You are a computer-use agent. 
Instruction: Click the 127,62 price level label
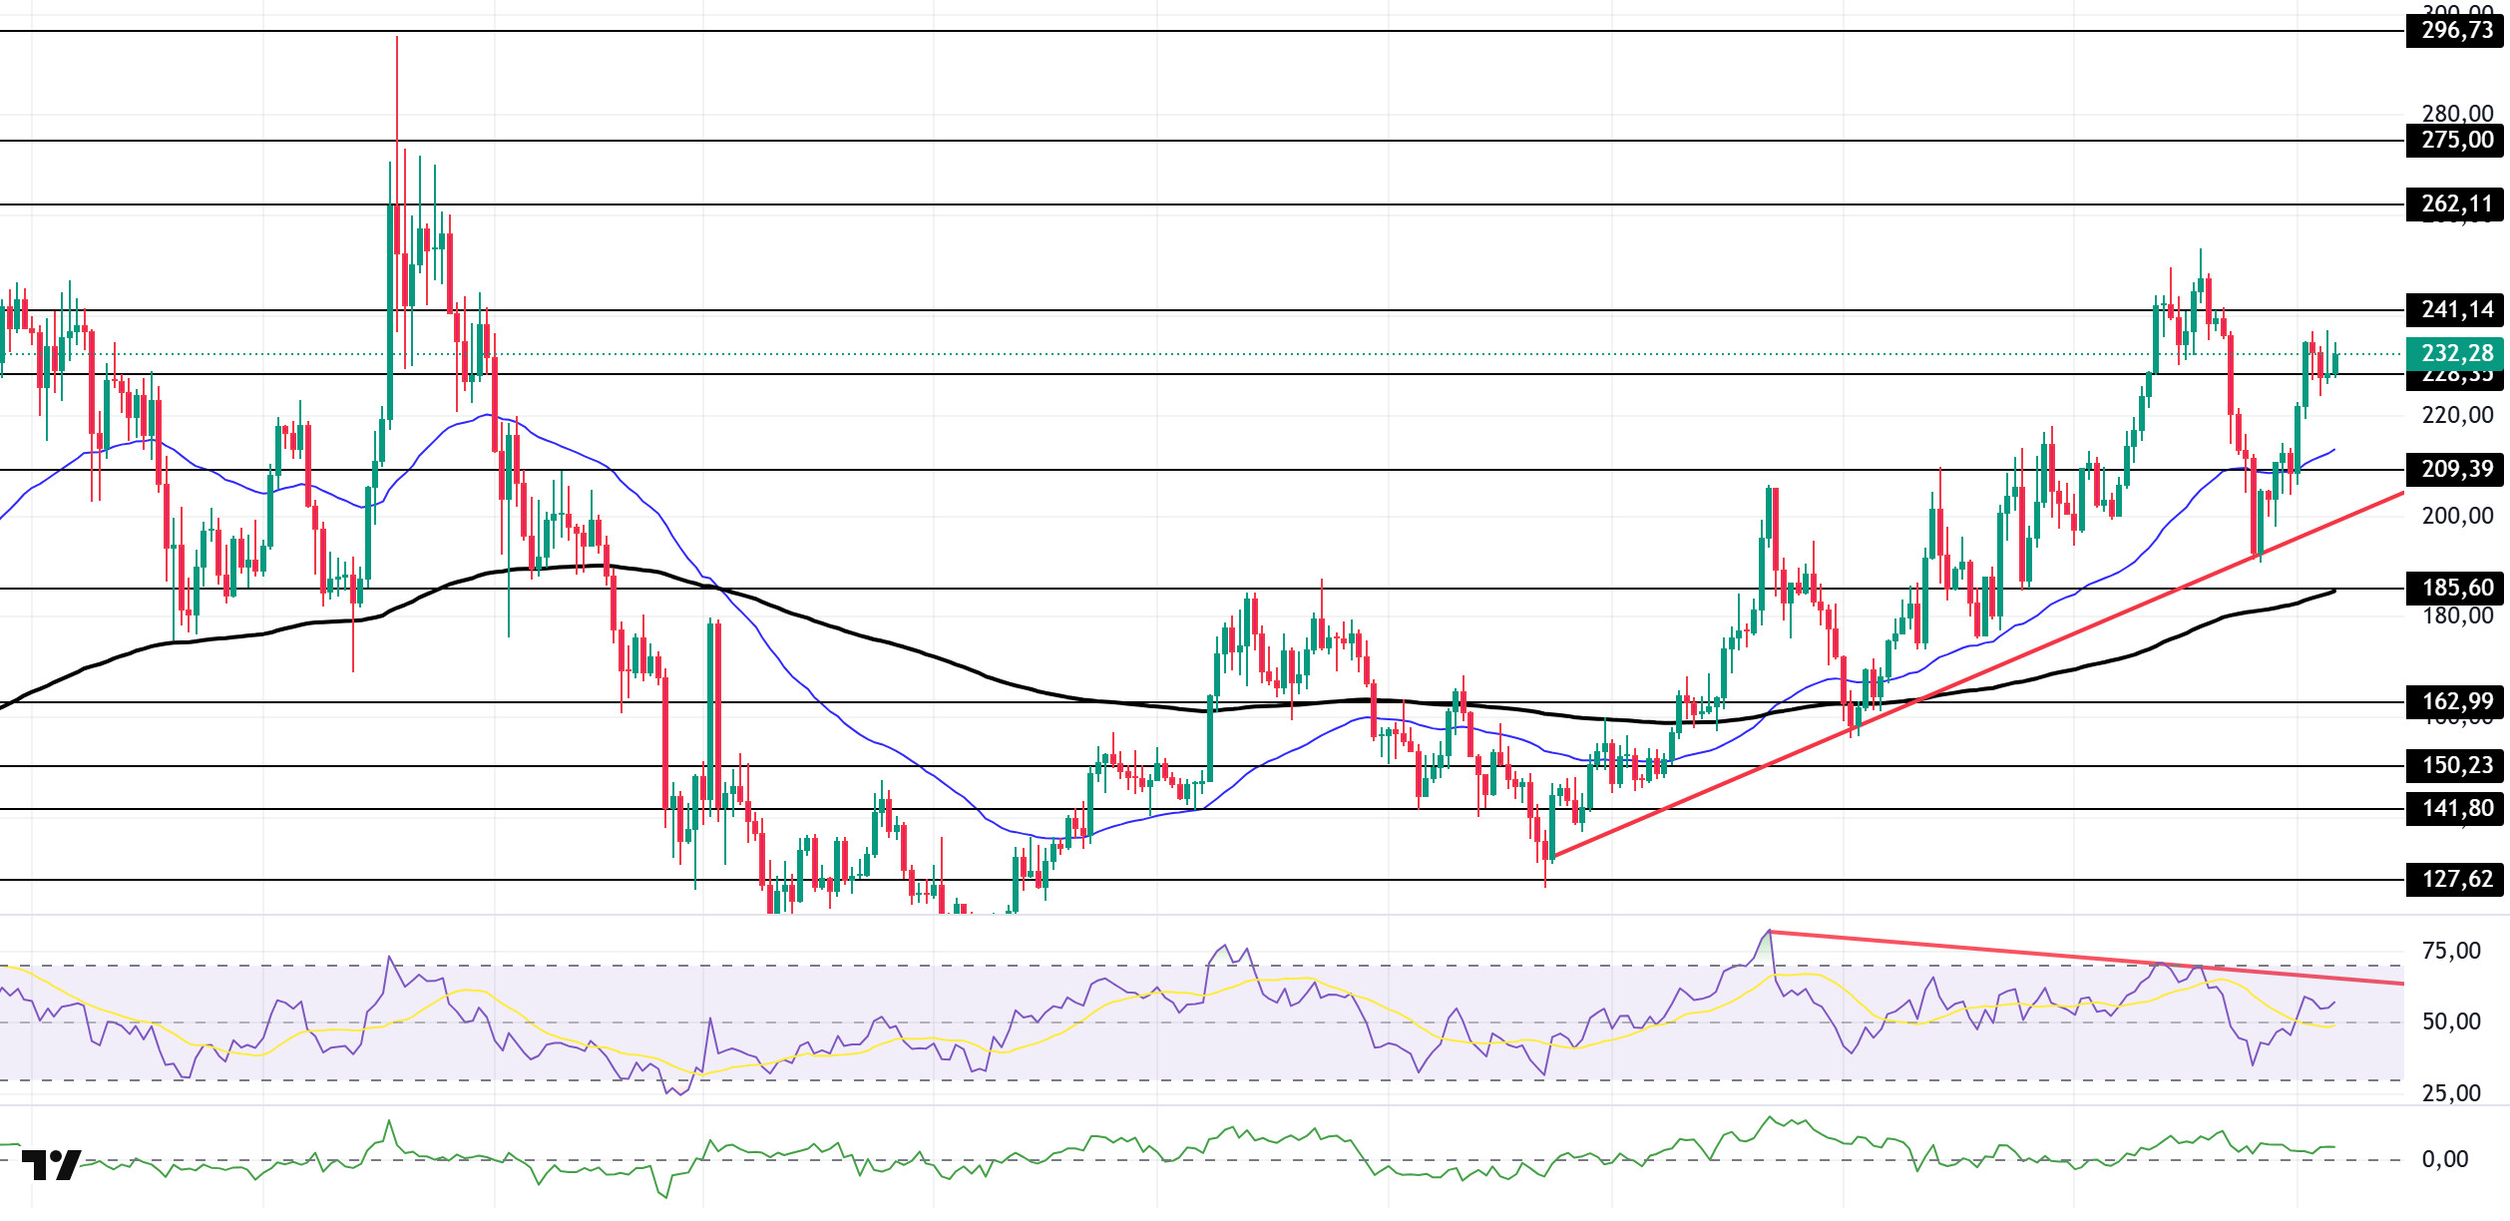tap(2456, 879)
